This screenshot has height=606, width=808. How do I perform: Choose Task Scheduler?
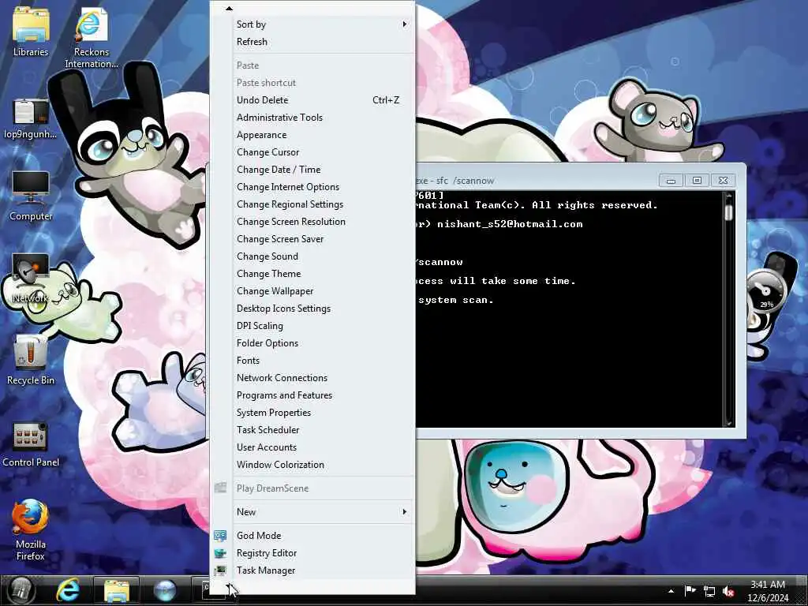312,430
